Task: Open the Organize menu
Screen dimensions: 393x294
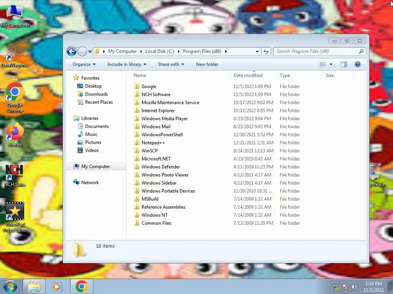Action: point(84,64)
